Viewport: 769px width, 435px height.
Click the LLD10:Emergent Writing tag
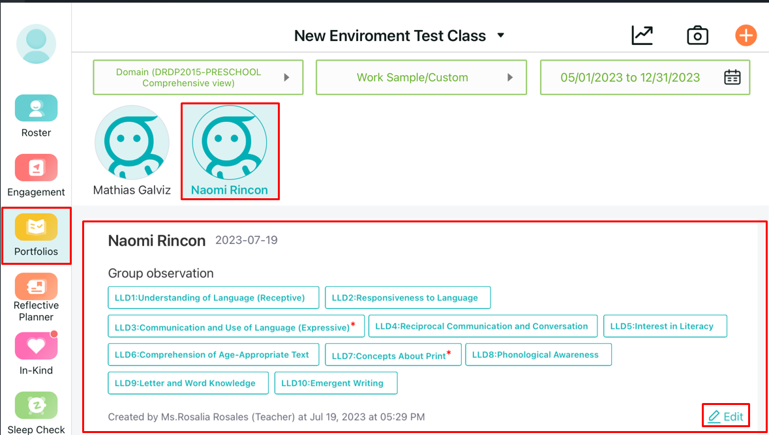click(335, 383)
